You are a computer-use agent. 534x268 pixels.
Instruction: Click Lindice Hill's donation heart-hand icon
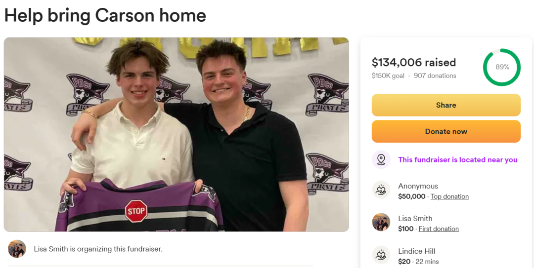[381, 255]
